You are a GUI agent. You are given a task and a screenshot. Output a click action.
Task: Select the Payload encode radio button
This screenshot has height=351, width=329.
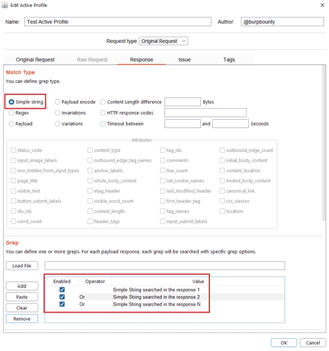coord(75,102)
